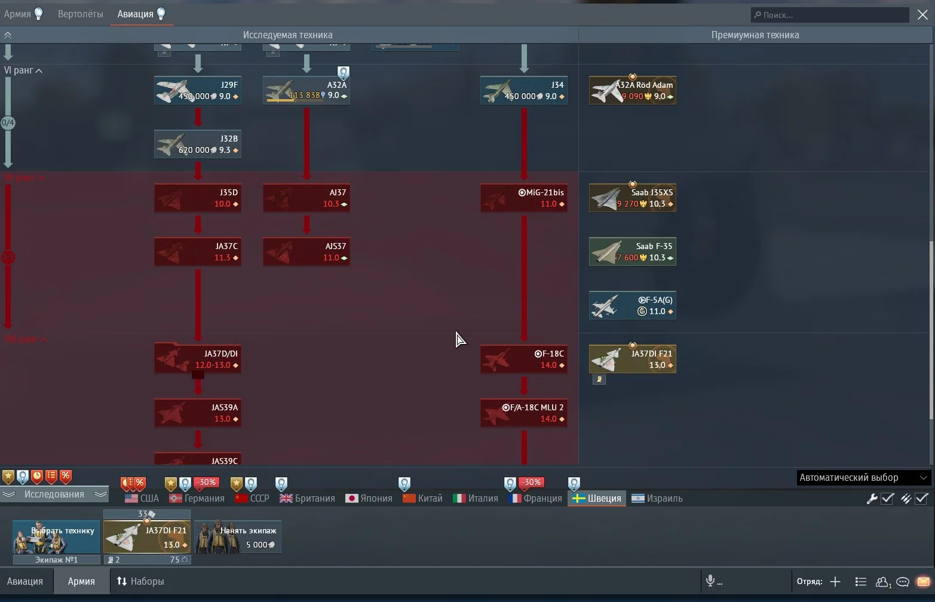Select the Швеция nation tab
Image resolution: width=935 pixels, height=602 pixels.
[x=597, y=499]
